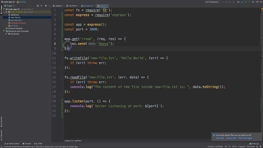Click the revert/undo arrow icon
The image size is (263, 148).
[x=253, y=2]
